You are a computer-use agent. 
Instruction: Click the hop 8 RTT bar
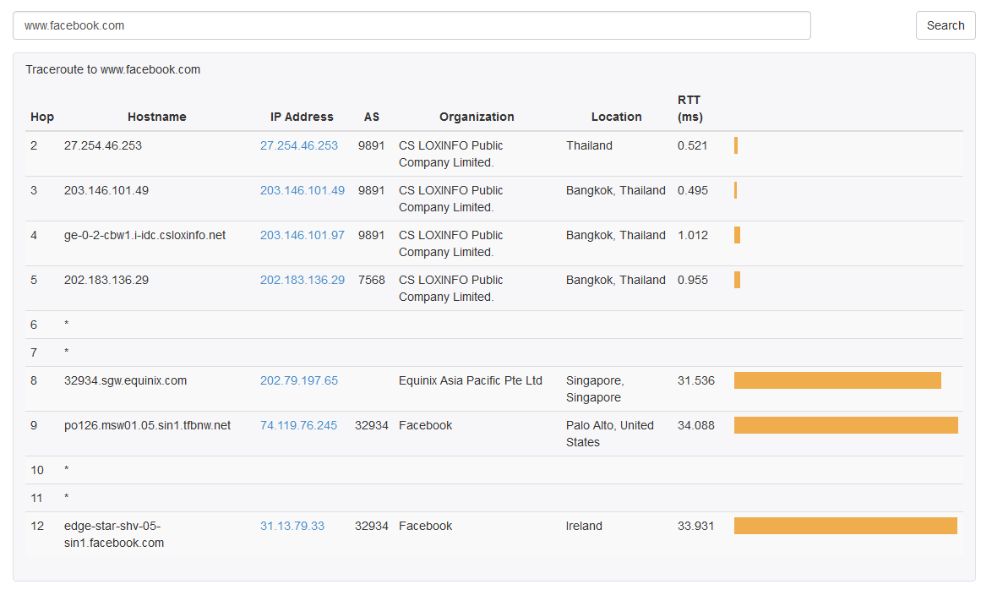[837, 380]
